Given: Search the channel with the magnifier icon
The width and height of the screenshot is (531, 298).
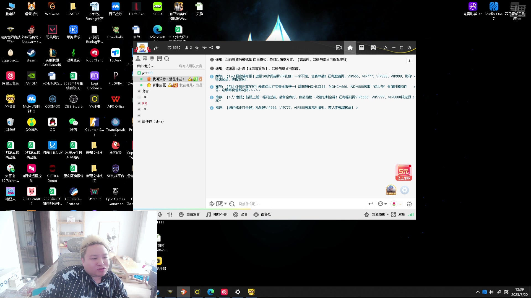Looking at the screenshot, I should [x=167, y=58].
